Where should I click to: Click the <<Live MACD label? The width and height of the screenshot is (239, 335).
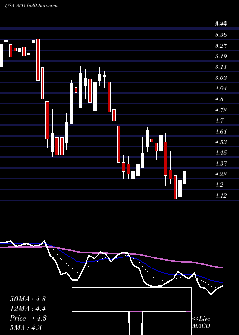(201, 323)
